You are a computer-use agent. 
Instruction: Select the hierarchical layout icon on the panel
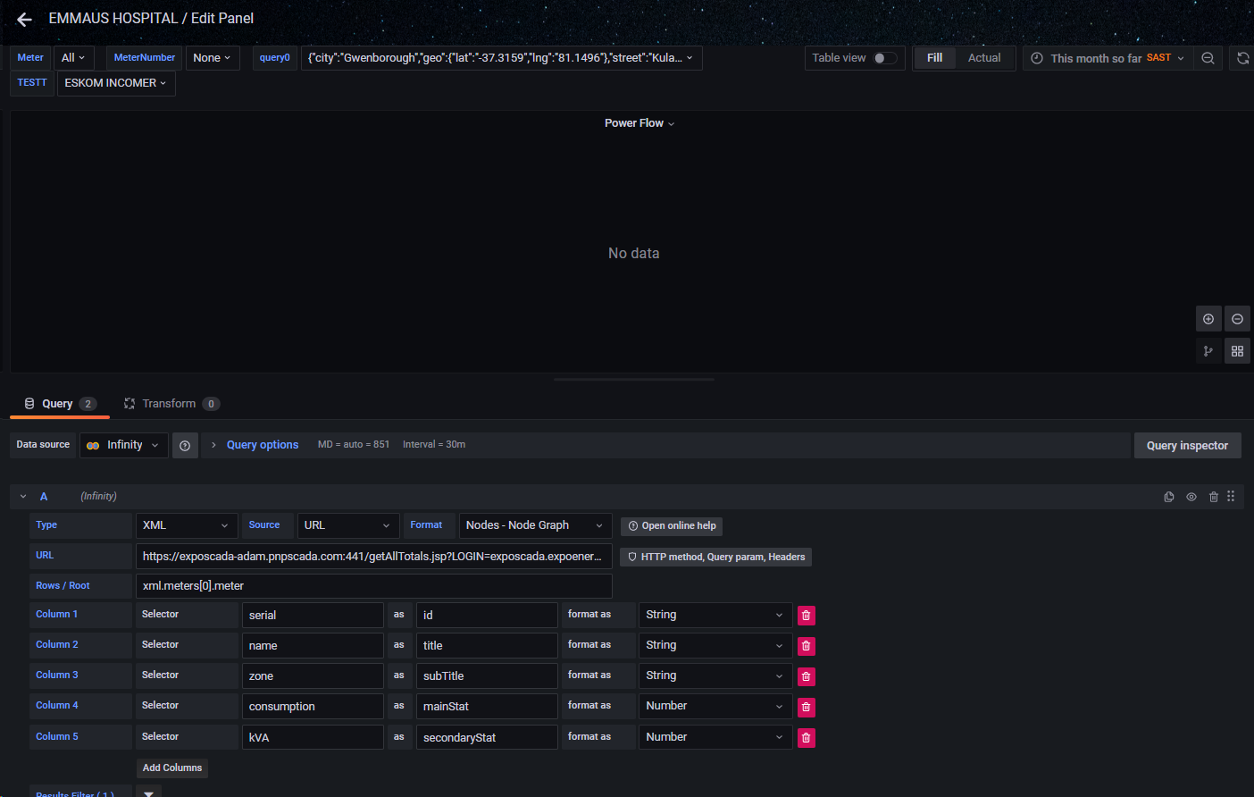(1208, 350)
